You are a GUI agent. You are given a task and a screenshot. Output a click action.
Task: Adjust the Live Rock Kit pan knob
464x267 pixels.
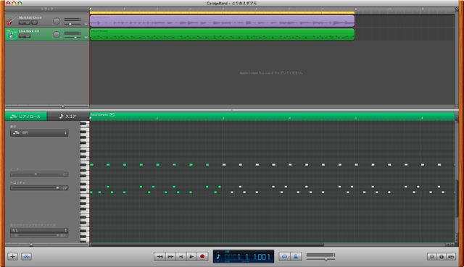(x=57, y=35)
